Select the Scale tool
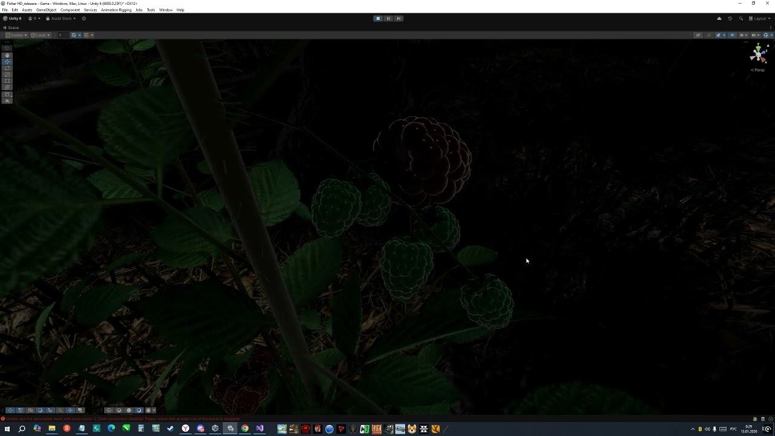Screen dimensions: 775x436 (x=7, y=74)
